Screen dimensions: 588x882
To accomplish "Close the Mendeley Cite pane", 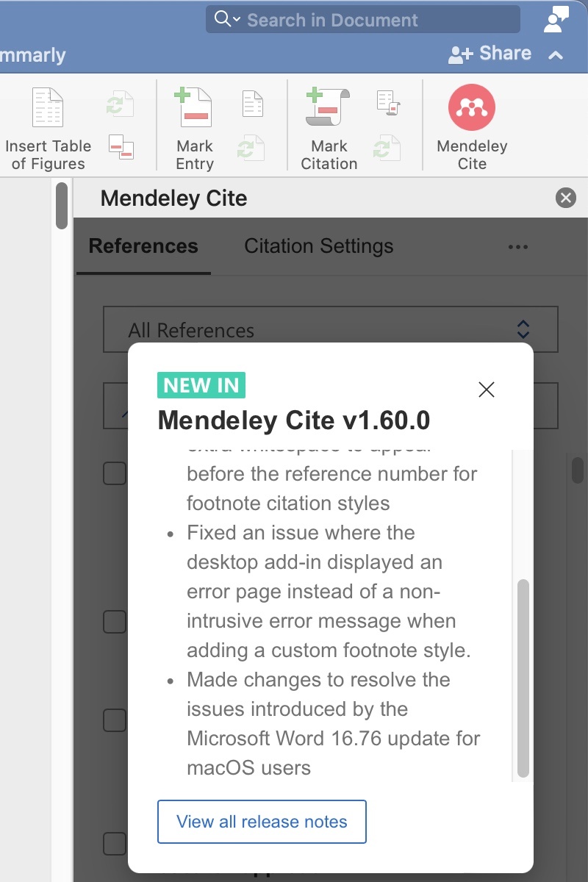I will click(x=565, y=198).
